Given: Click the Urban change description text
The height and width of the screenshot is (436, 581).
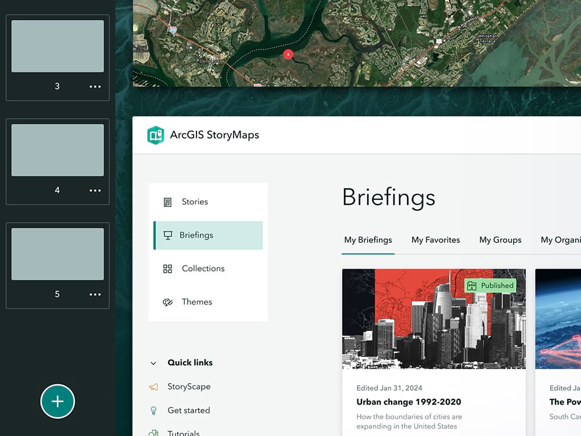Looking at the screenshot, I should 409,421.
